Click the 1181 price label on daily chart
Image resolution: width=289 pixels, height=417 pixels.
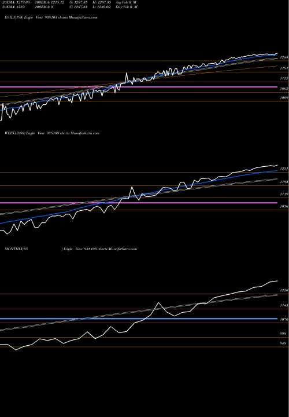pyautogui.click(x=284, y=68)
